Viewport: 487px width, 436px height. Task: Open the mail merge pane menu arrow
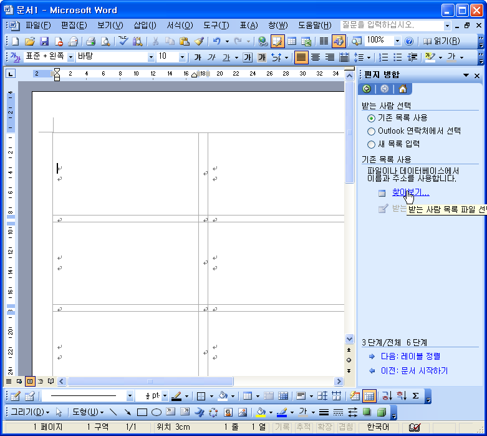coord(466,75)
